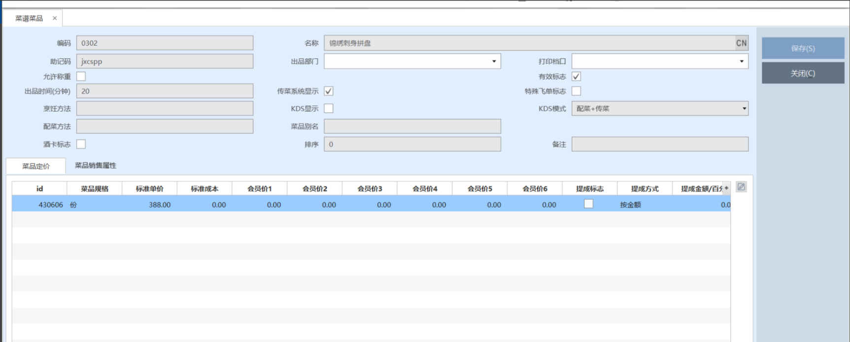Open the KDS模式 dropdown
This screenshot has width=850, height=342.
click(x=744, y=109)
